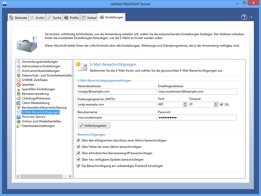The image size is (261, 196).
Task: Click the Anwendungseinstellungen gear icon
Action: point(19,62)
